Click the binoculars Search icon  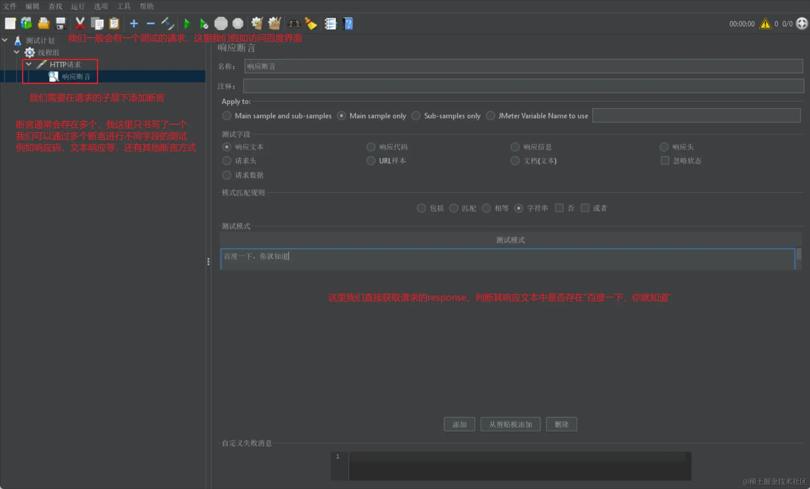294,24
